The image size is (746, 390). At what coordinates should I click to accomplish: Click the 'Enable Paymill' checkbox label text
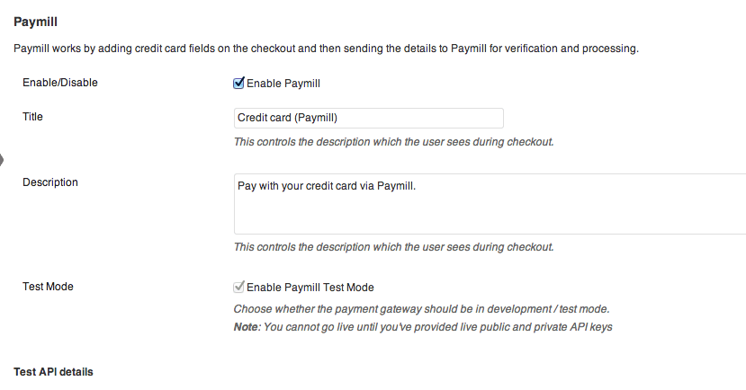click(283, 84)
